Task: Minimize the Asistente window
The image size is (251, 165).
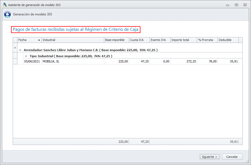Action: point(228,5)
